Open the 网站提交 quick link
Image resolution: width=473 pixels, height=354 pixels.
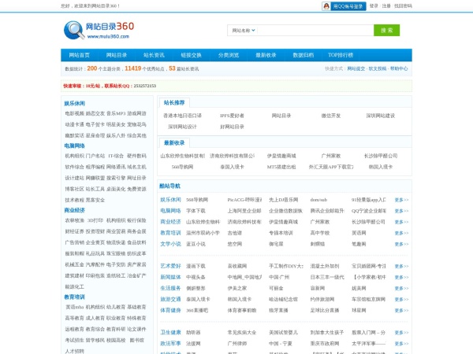(x=356, y=68)
